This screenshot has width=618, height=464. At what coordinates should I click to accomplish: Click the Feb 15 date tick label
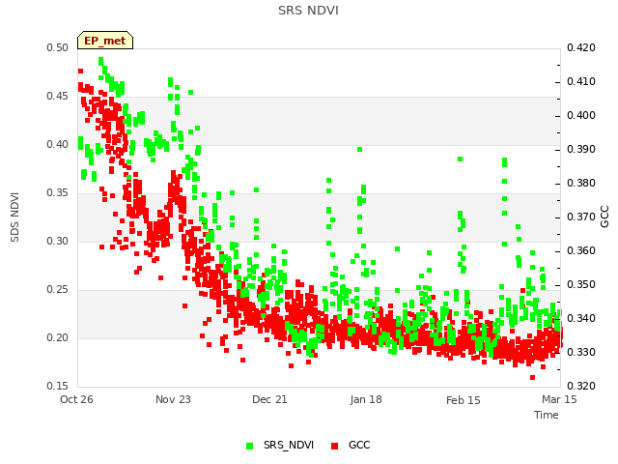click(x=463, y=400)
